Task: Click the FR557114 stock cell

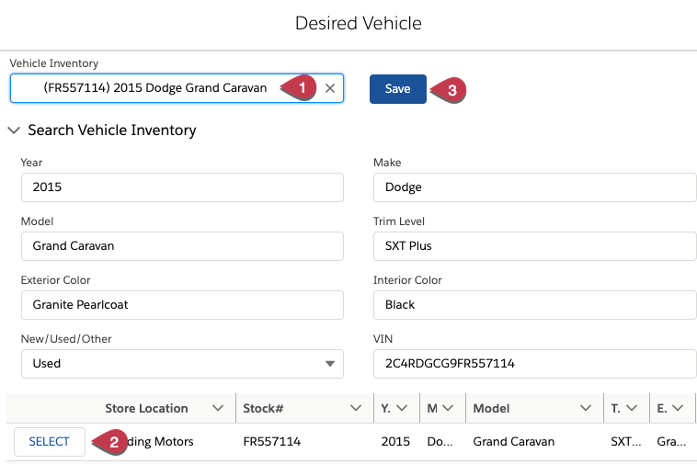Action: click(x=272, y=442)
